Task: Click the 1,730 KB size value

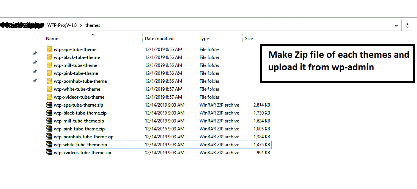Action: (x=262, y=113)
